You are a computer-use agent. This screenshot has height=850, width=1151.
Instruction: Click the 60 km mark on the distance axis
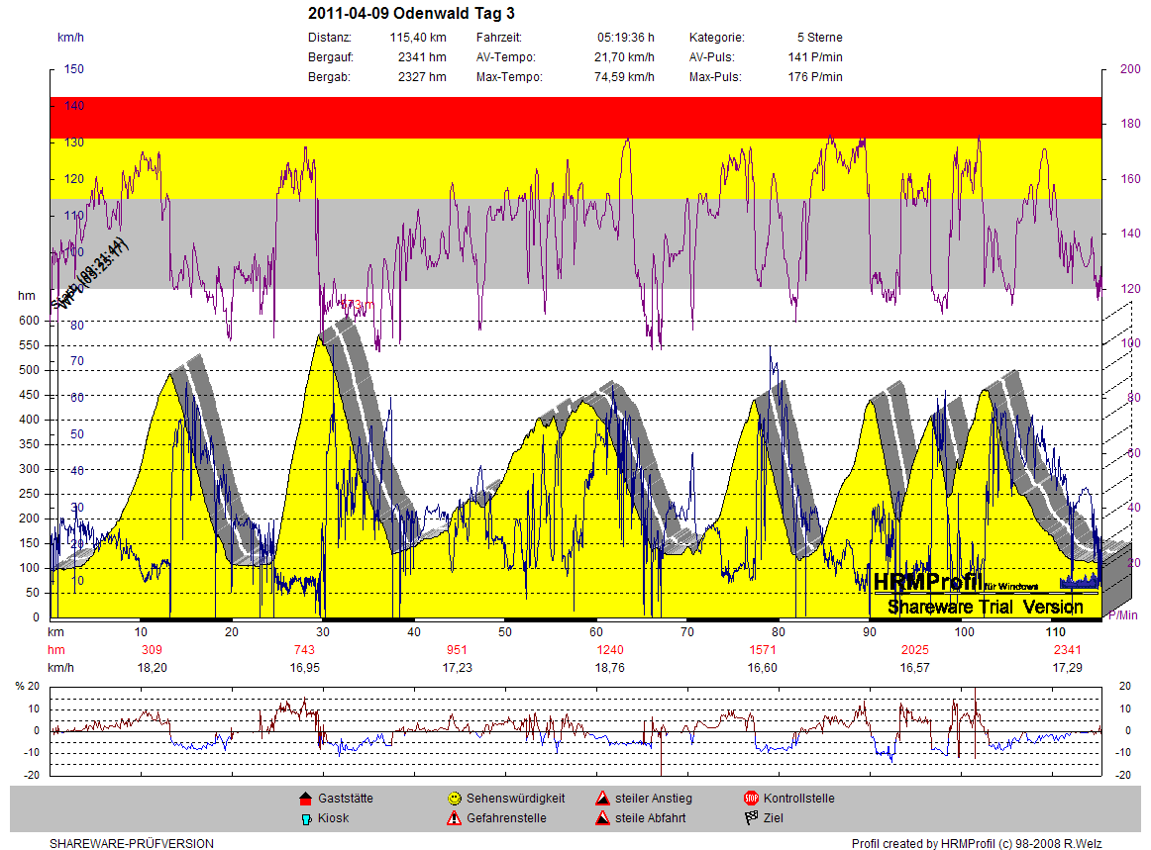595,631
